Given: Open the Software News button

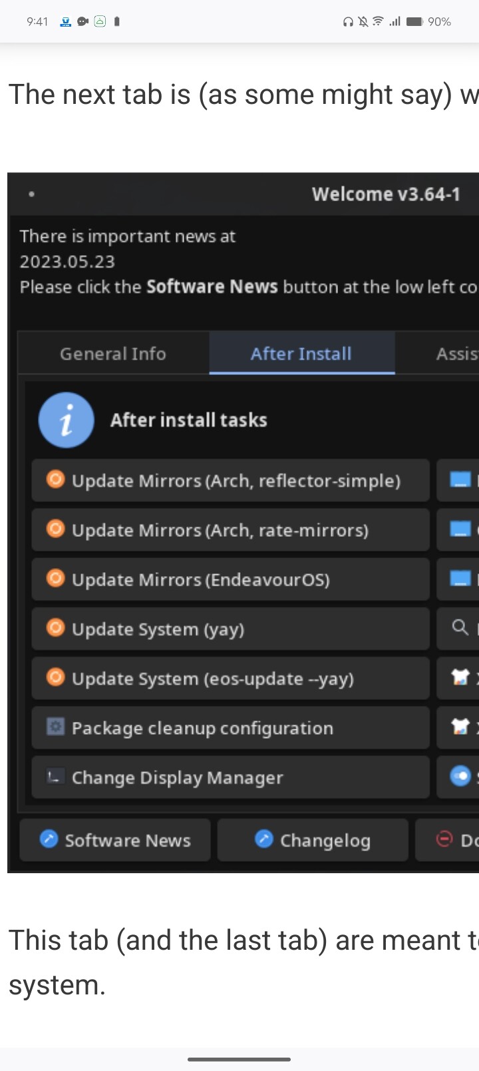Looking at the screenshot, I should pos(115,841).
